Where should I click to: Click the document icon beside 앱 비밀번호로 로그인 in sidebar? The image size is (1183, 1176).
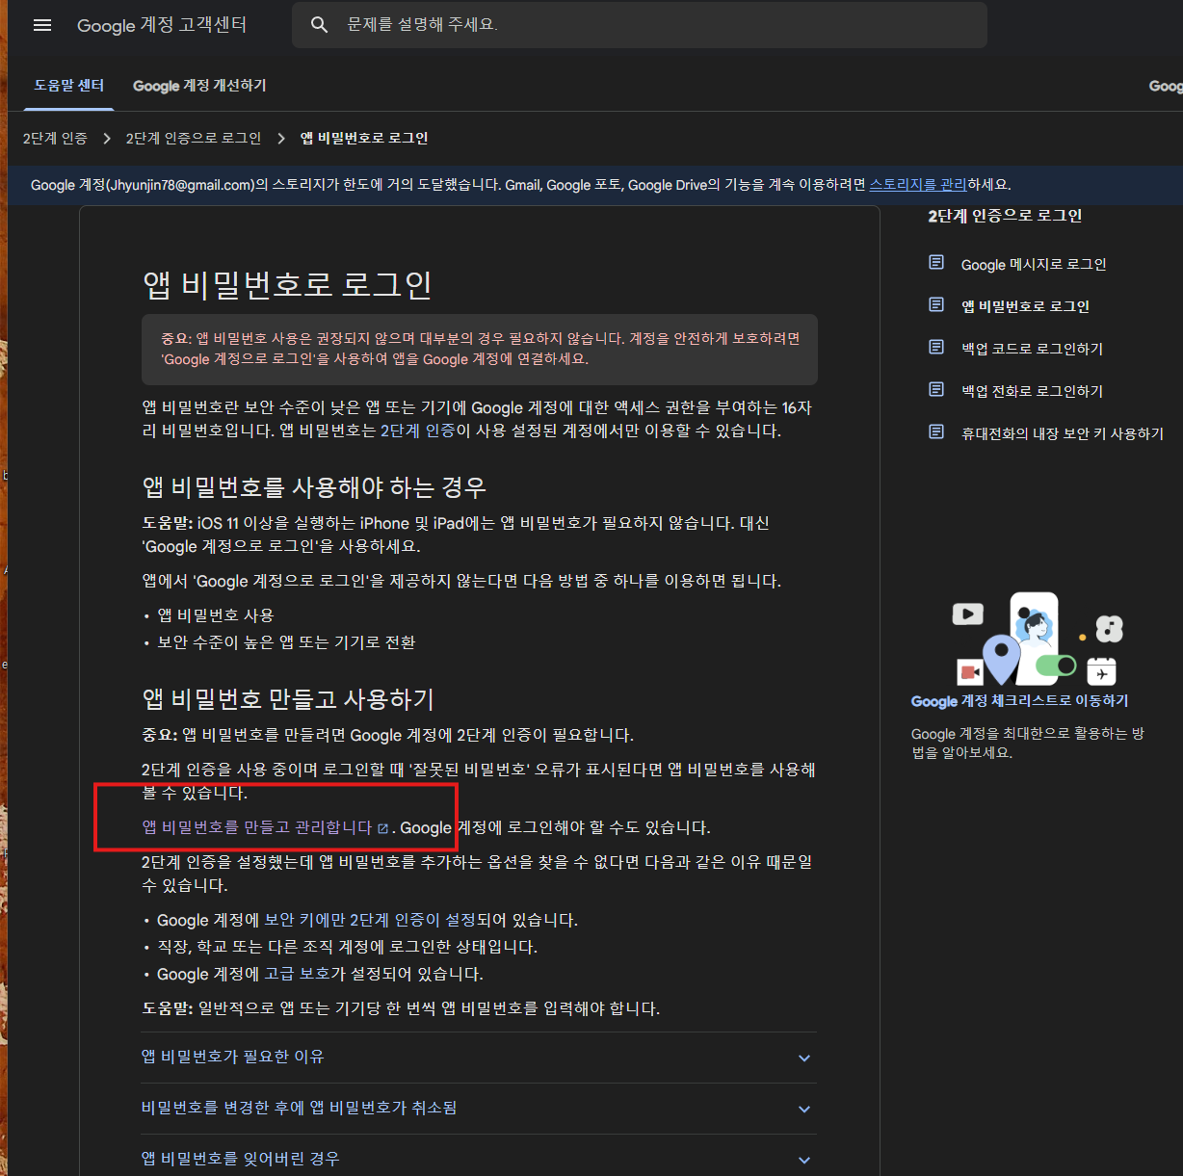(x=936, y=305)
